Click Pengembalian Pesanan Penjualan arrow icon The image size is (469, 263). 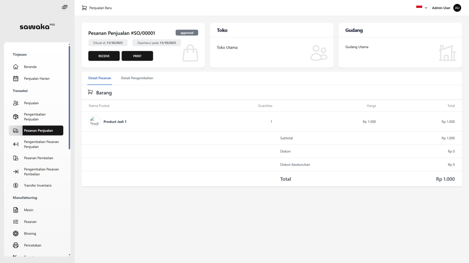pyautogui.click(x=16, y=144)
